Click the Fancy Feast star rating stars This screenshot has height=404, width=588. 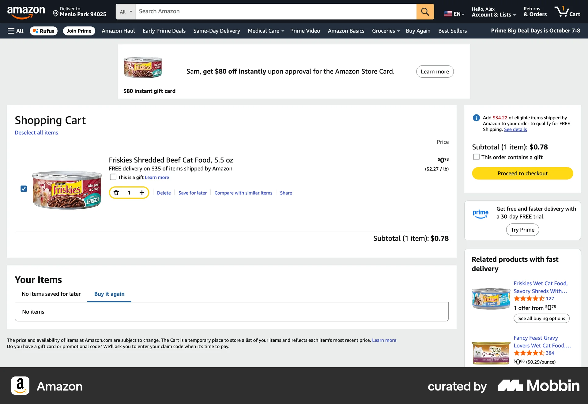coord(530,353)
